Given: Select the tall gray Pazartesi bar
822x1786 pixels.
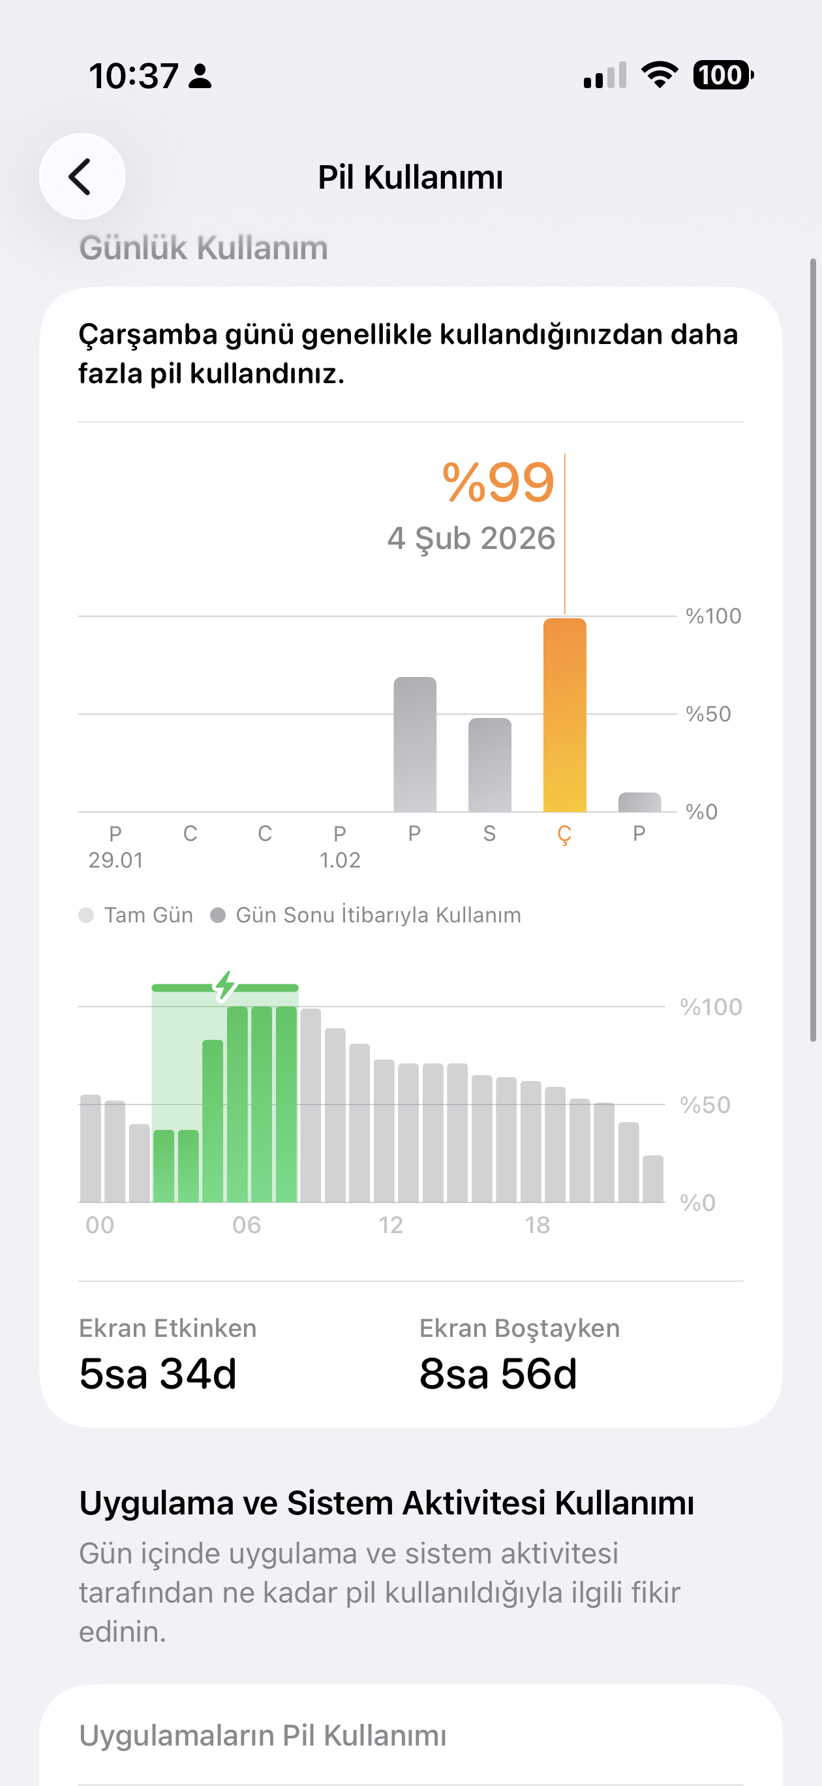Looking at the screenshot, I should click(x=414, y=745).
